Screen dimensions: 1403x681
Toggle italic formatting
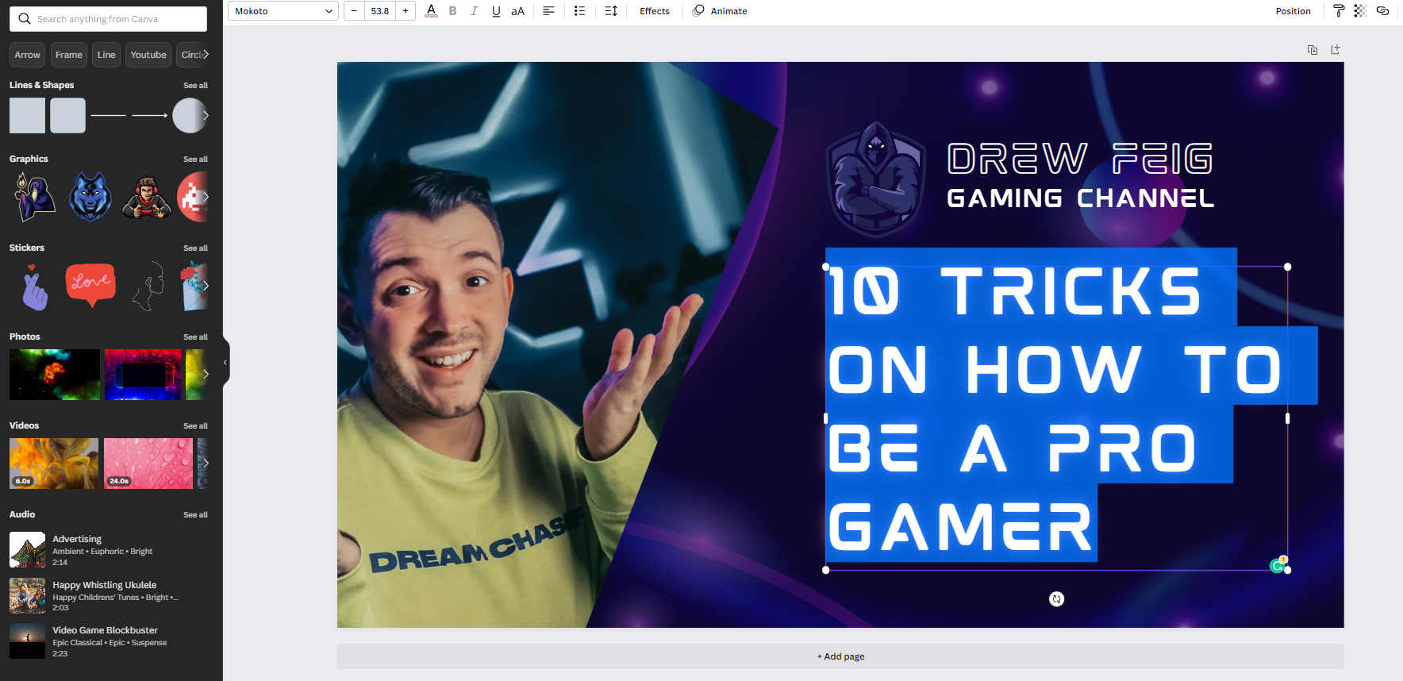(x=474, y=11)
